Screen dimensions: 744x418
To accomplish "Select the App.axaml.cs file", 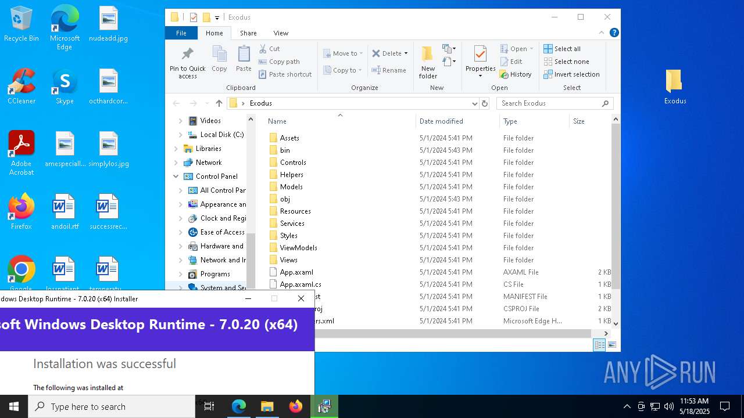I will point(301,284).
